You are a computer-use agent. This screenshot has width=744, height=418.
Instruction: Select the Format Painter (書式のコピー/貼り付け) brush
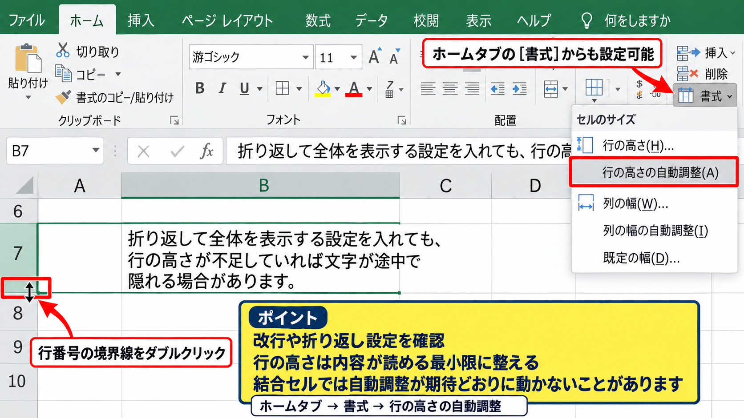click(x=63, y=97)
